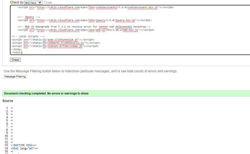The width and height of the screenshot is (250, 154).
Task: Click the comments.b729039ca723.js script line
Action: pos(56,43)
